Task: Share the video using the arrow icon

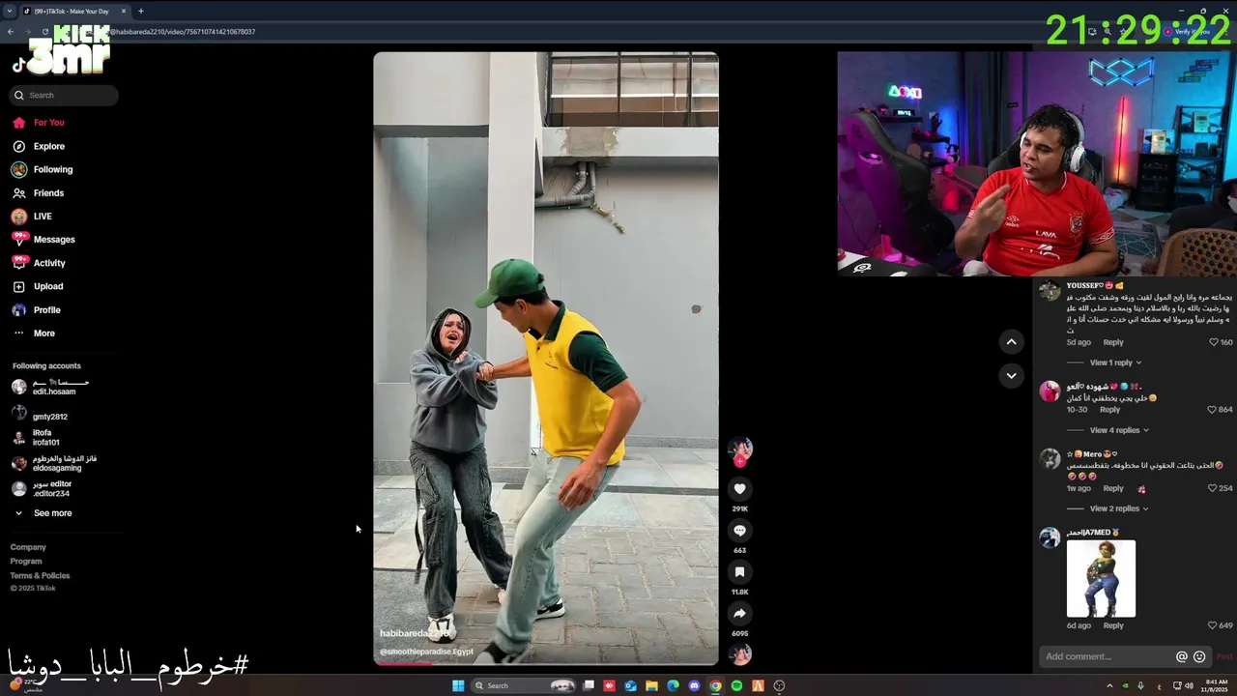Action: pyautogui.click(x=739, y=614)
